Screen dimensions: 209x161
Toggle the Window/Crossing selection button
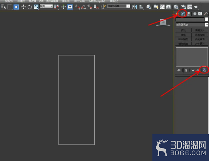16,7
